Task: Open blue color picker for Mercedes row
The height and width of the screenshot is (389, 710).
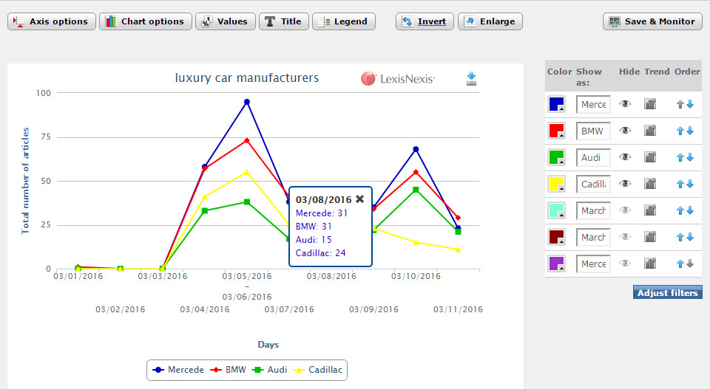Action: point(556,104)
